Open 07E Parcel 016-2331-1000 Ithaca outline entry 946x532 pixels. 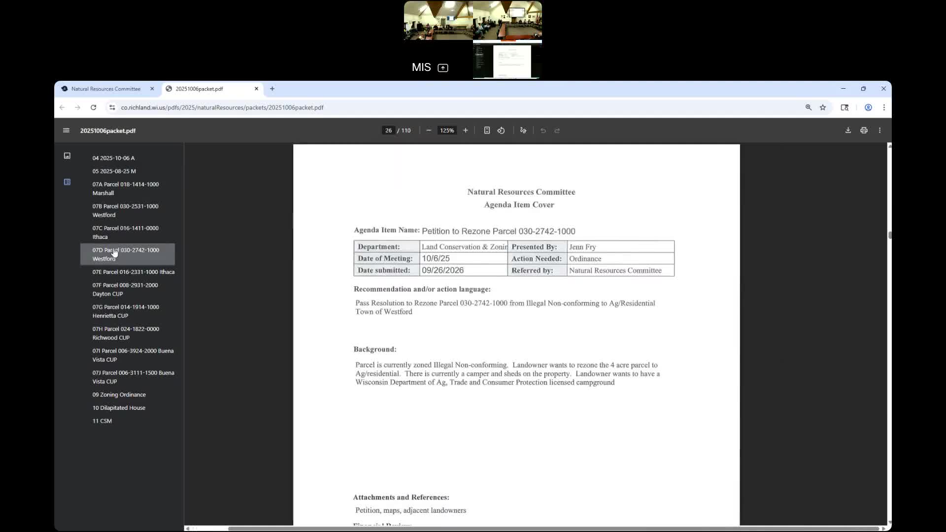(133, 272)
